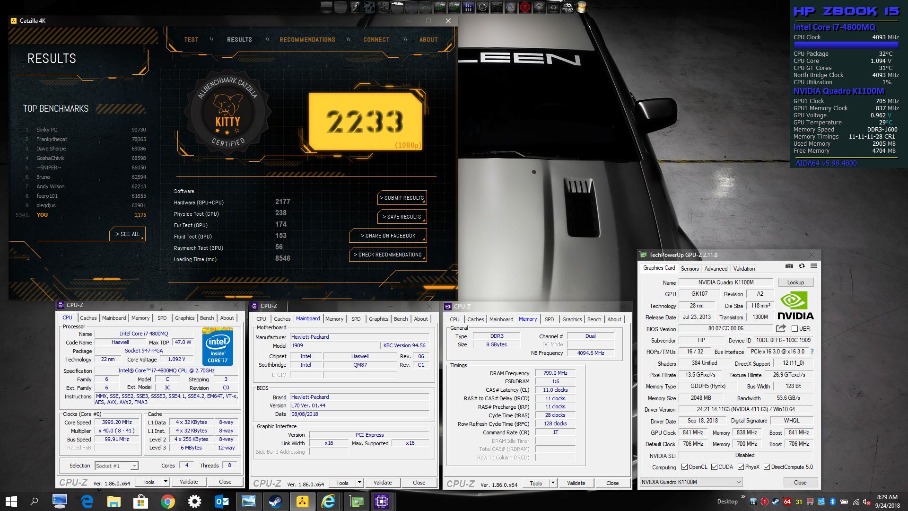Screen dimensions: 908x511
Task: Open Microsoft Store from the taskbar
Action: coord(140,501)
